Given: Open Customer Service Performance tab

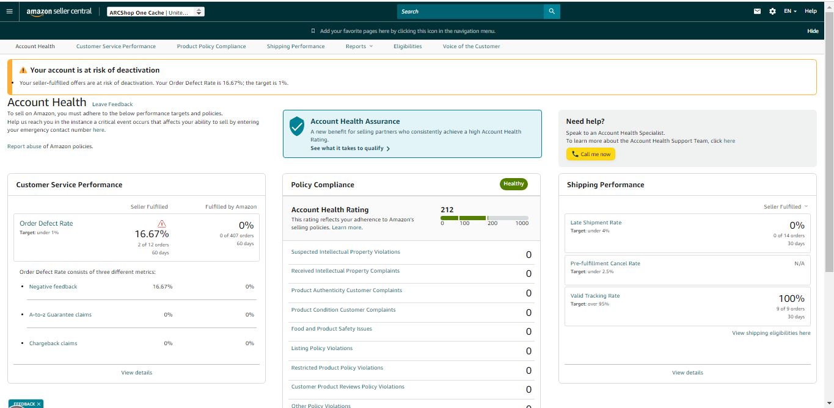Looking at the screenshot, I should (116, 46).
